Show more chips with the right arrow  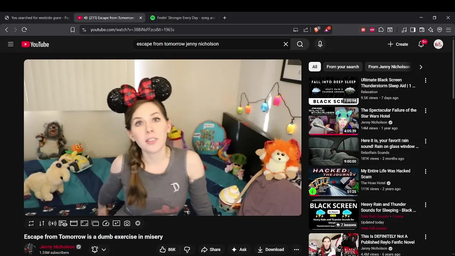[421, 67]
